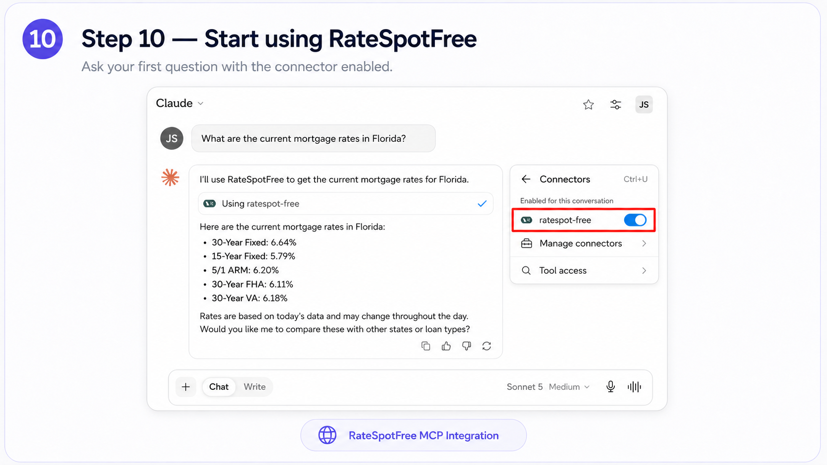Click 'I'll use RateSpotFree' response sentence
This screenshot has height=465, width=827.
click(334, 179)
